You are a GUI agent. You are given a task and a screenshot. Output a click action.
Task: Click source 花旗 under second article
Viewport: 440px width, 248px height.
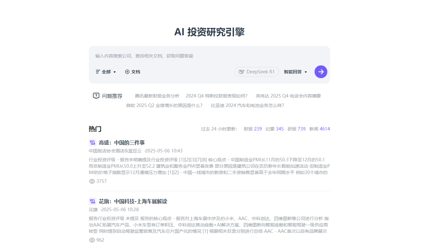(x=93, y=210)
